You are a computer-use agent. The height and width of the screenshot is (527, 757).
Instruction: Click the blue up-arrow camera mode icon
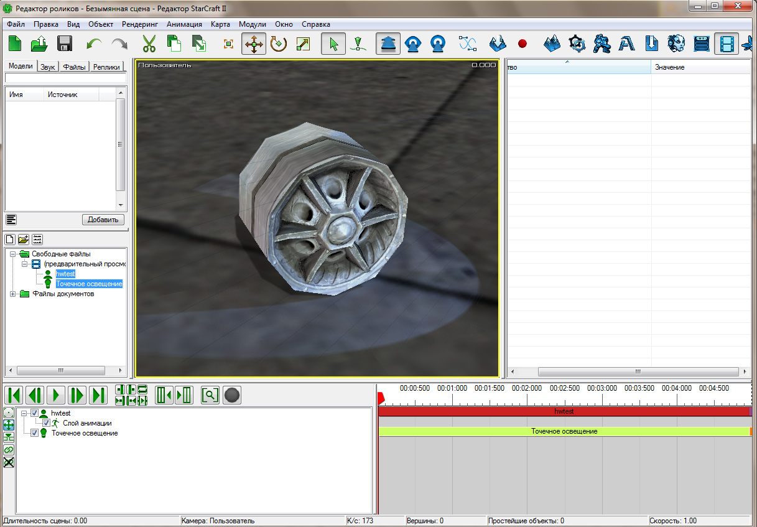pyautogui.click(x=388, y=44)
